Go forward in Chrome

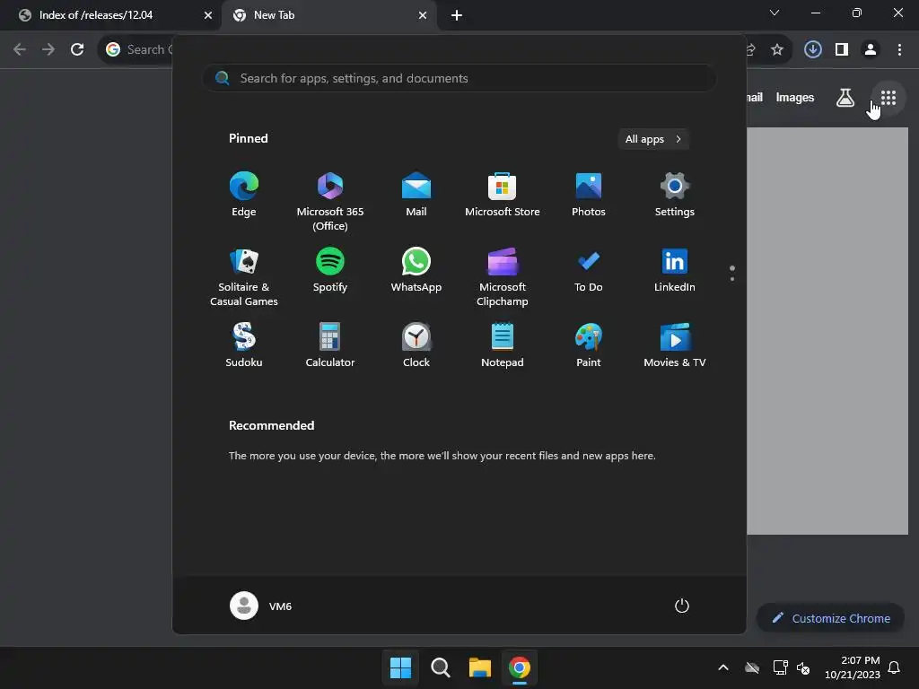pos(48,49)
